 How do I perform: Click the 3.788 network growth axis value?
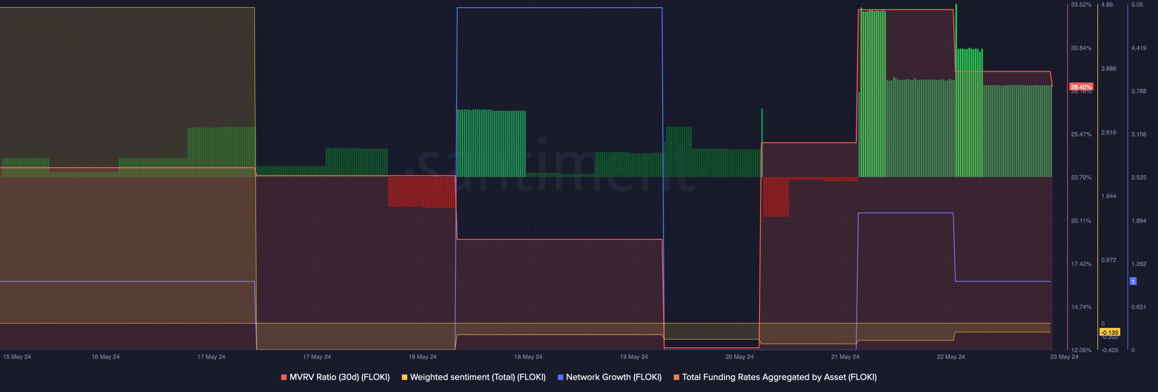pos(1139,91)
